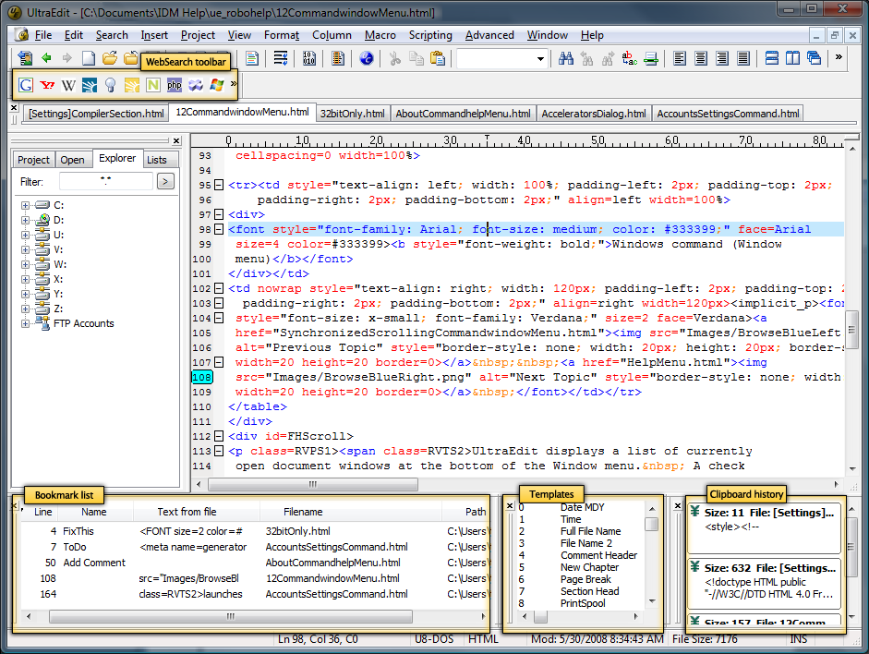Close the file tree view panel
The height and width of the screenshot is (654, 869).
176,140
